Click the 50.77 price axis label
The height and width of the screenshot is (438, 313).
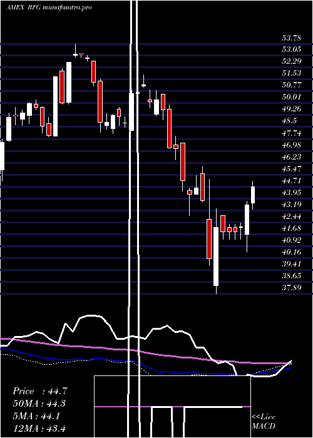pyautogui.click(x=291, y=85)
